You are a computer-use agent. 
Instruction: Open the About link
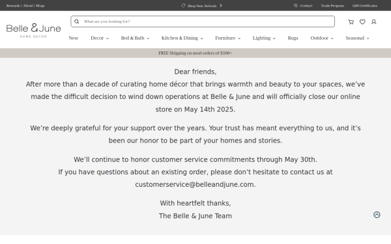[x=28, y=5]
